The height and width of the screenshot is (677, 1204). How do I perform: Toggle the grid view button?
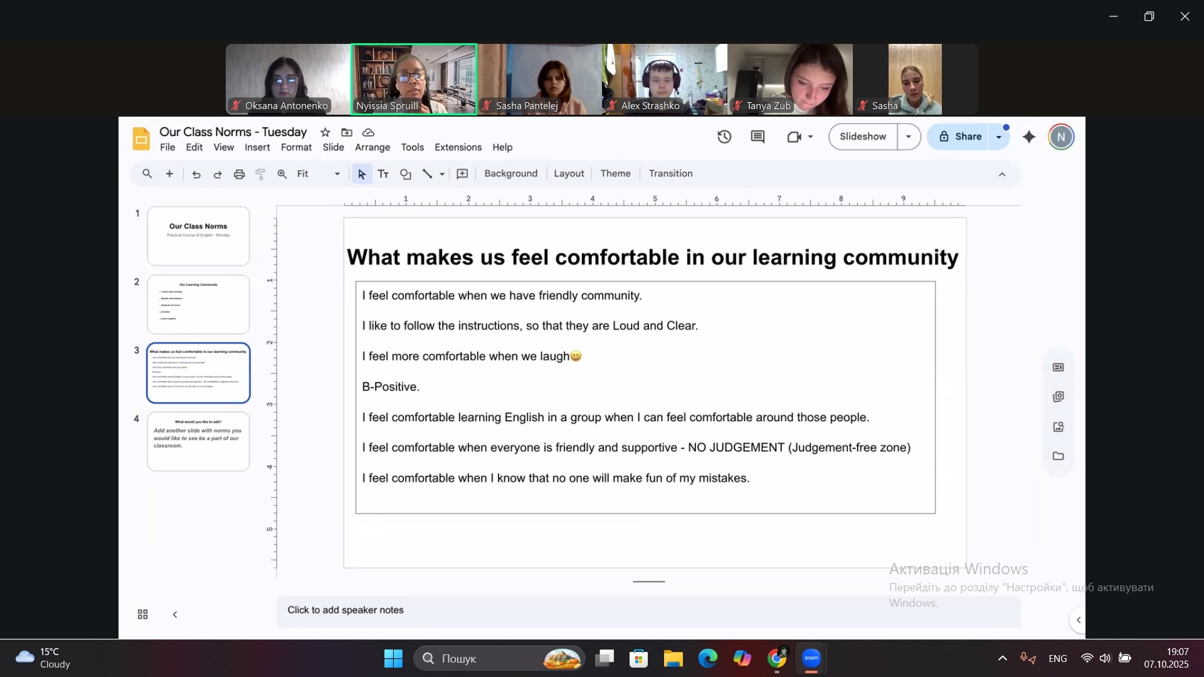pyautogui.click(x=142, y=614)
